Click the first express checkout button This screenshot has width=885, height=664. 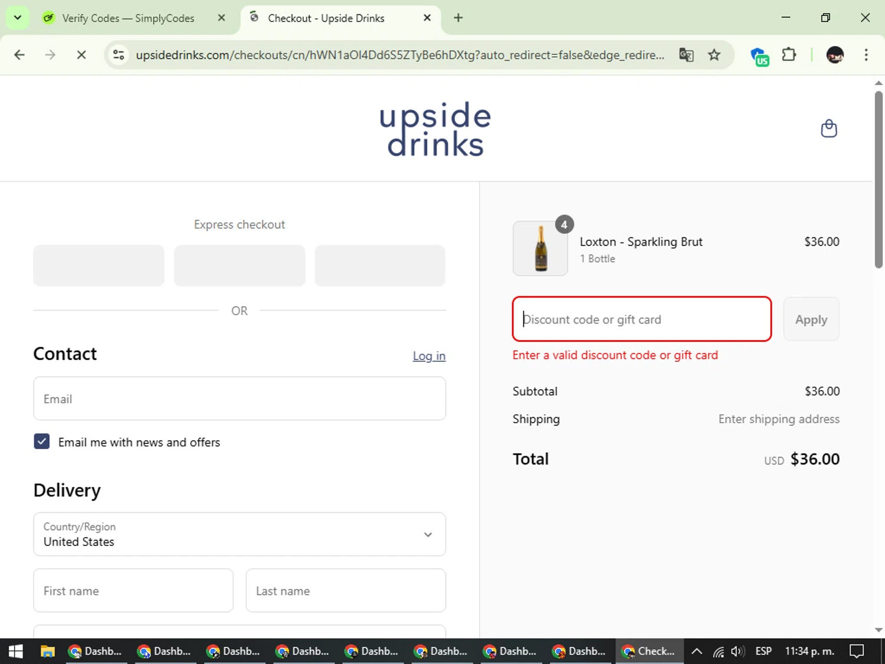click(x=99, y=266)
